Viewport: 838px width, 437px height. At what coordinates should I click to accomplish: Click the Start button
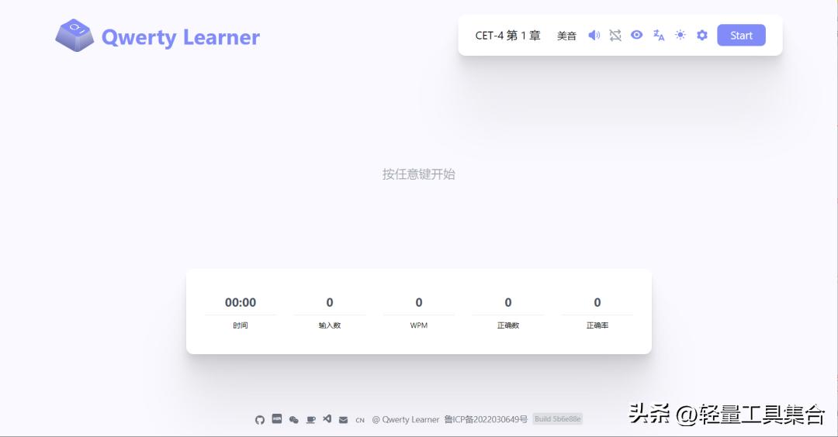point(741,35)
